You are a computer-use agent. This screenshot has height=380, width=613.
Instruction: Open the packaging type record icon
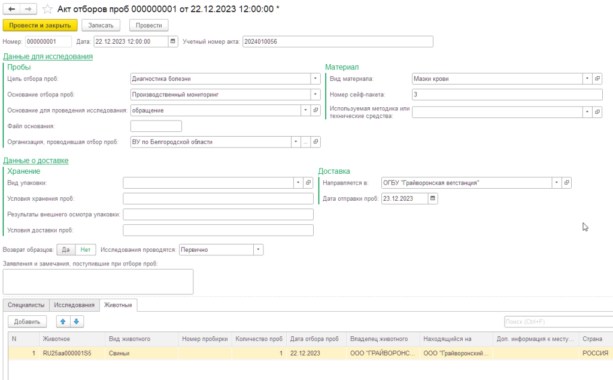(x=309, y=183)
